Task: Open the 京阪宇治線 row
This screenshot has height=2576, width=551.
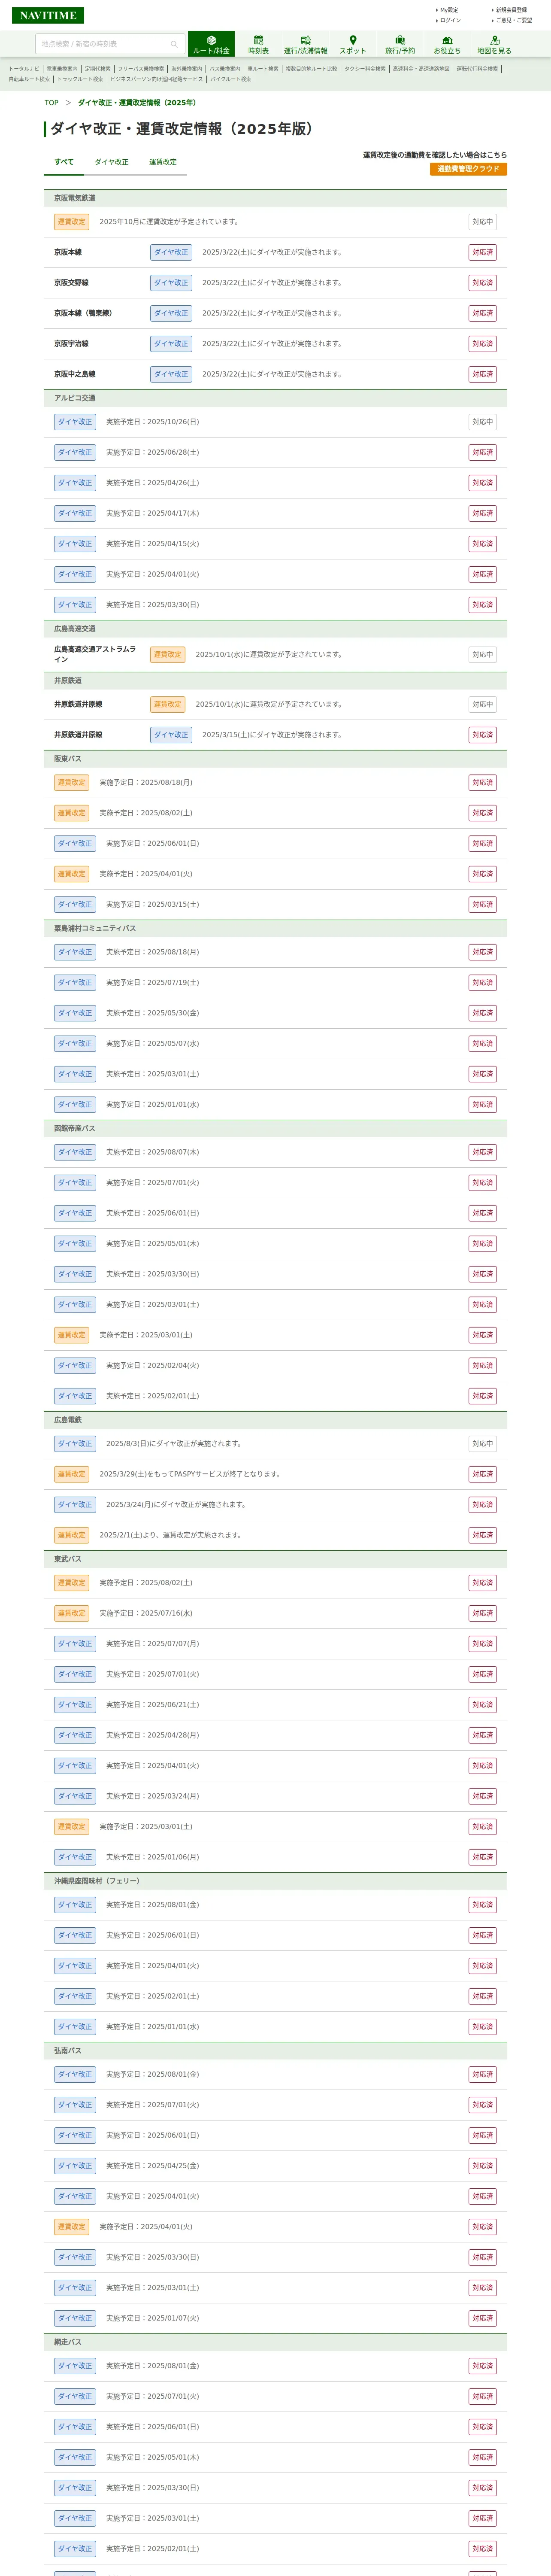Action: [275, 344]
